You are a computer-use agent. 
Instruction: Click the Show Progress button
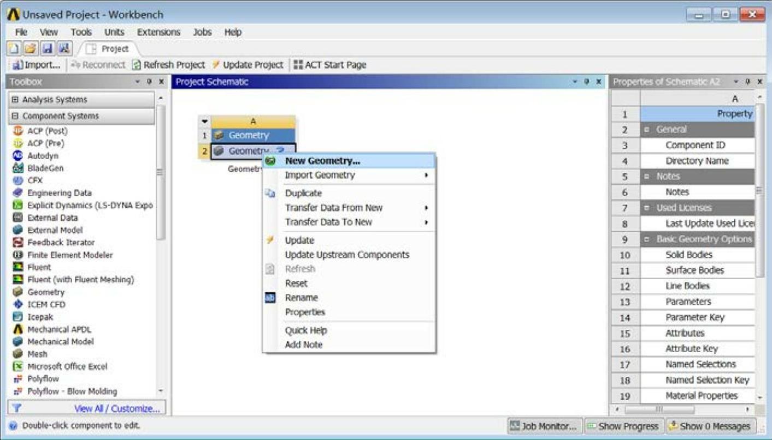click(x=623, y=426)
